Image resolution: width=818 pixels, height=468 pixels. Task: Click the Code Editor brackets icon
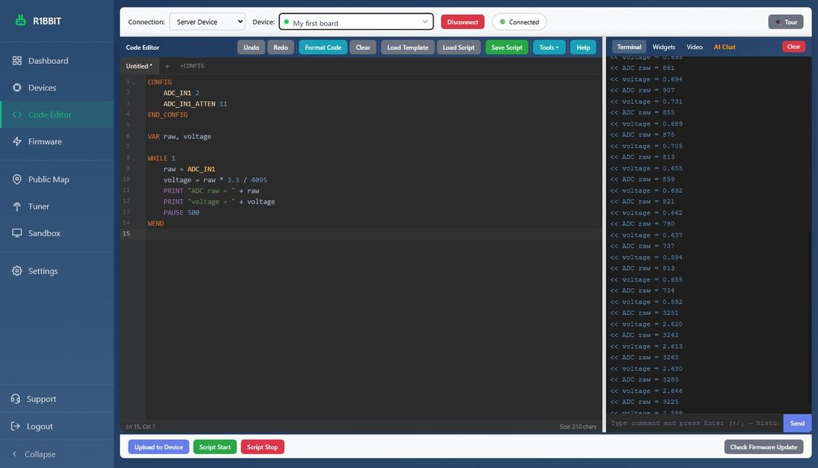coord(16,115)
